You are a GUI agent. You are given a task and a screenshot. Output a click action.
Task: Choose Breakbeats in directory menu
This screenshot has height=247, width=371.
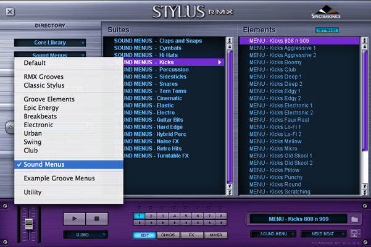69,117
